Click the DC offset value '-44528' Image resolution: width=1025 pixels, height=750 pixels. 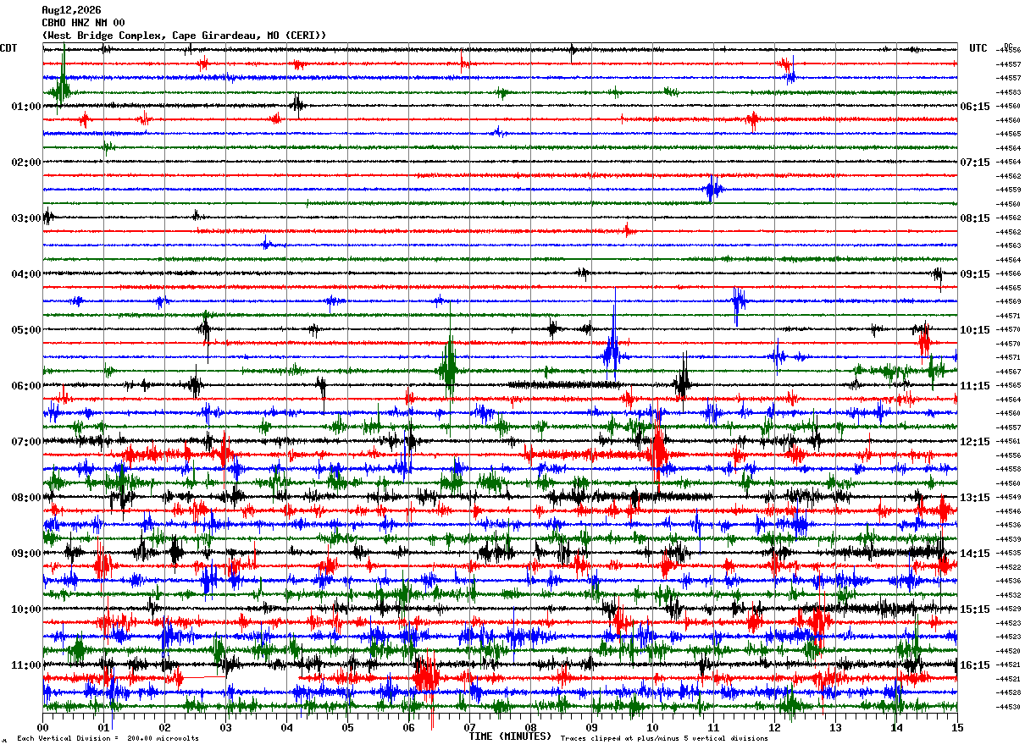pyautogui.click(x=1008, y=692)
